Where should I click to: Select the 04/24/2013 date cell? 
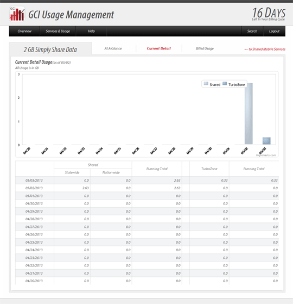click(34, 250)
